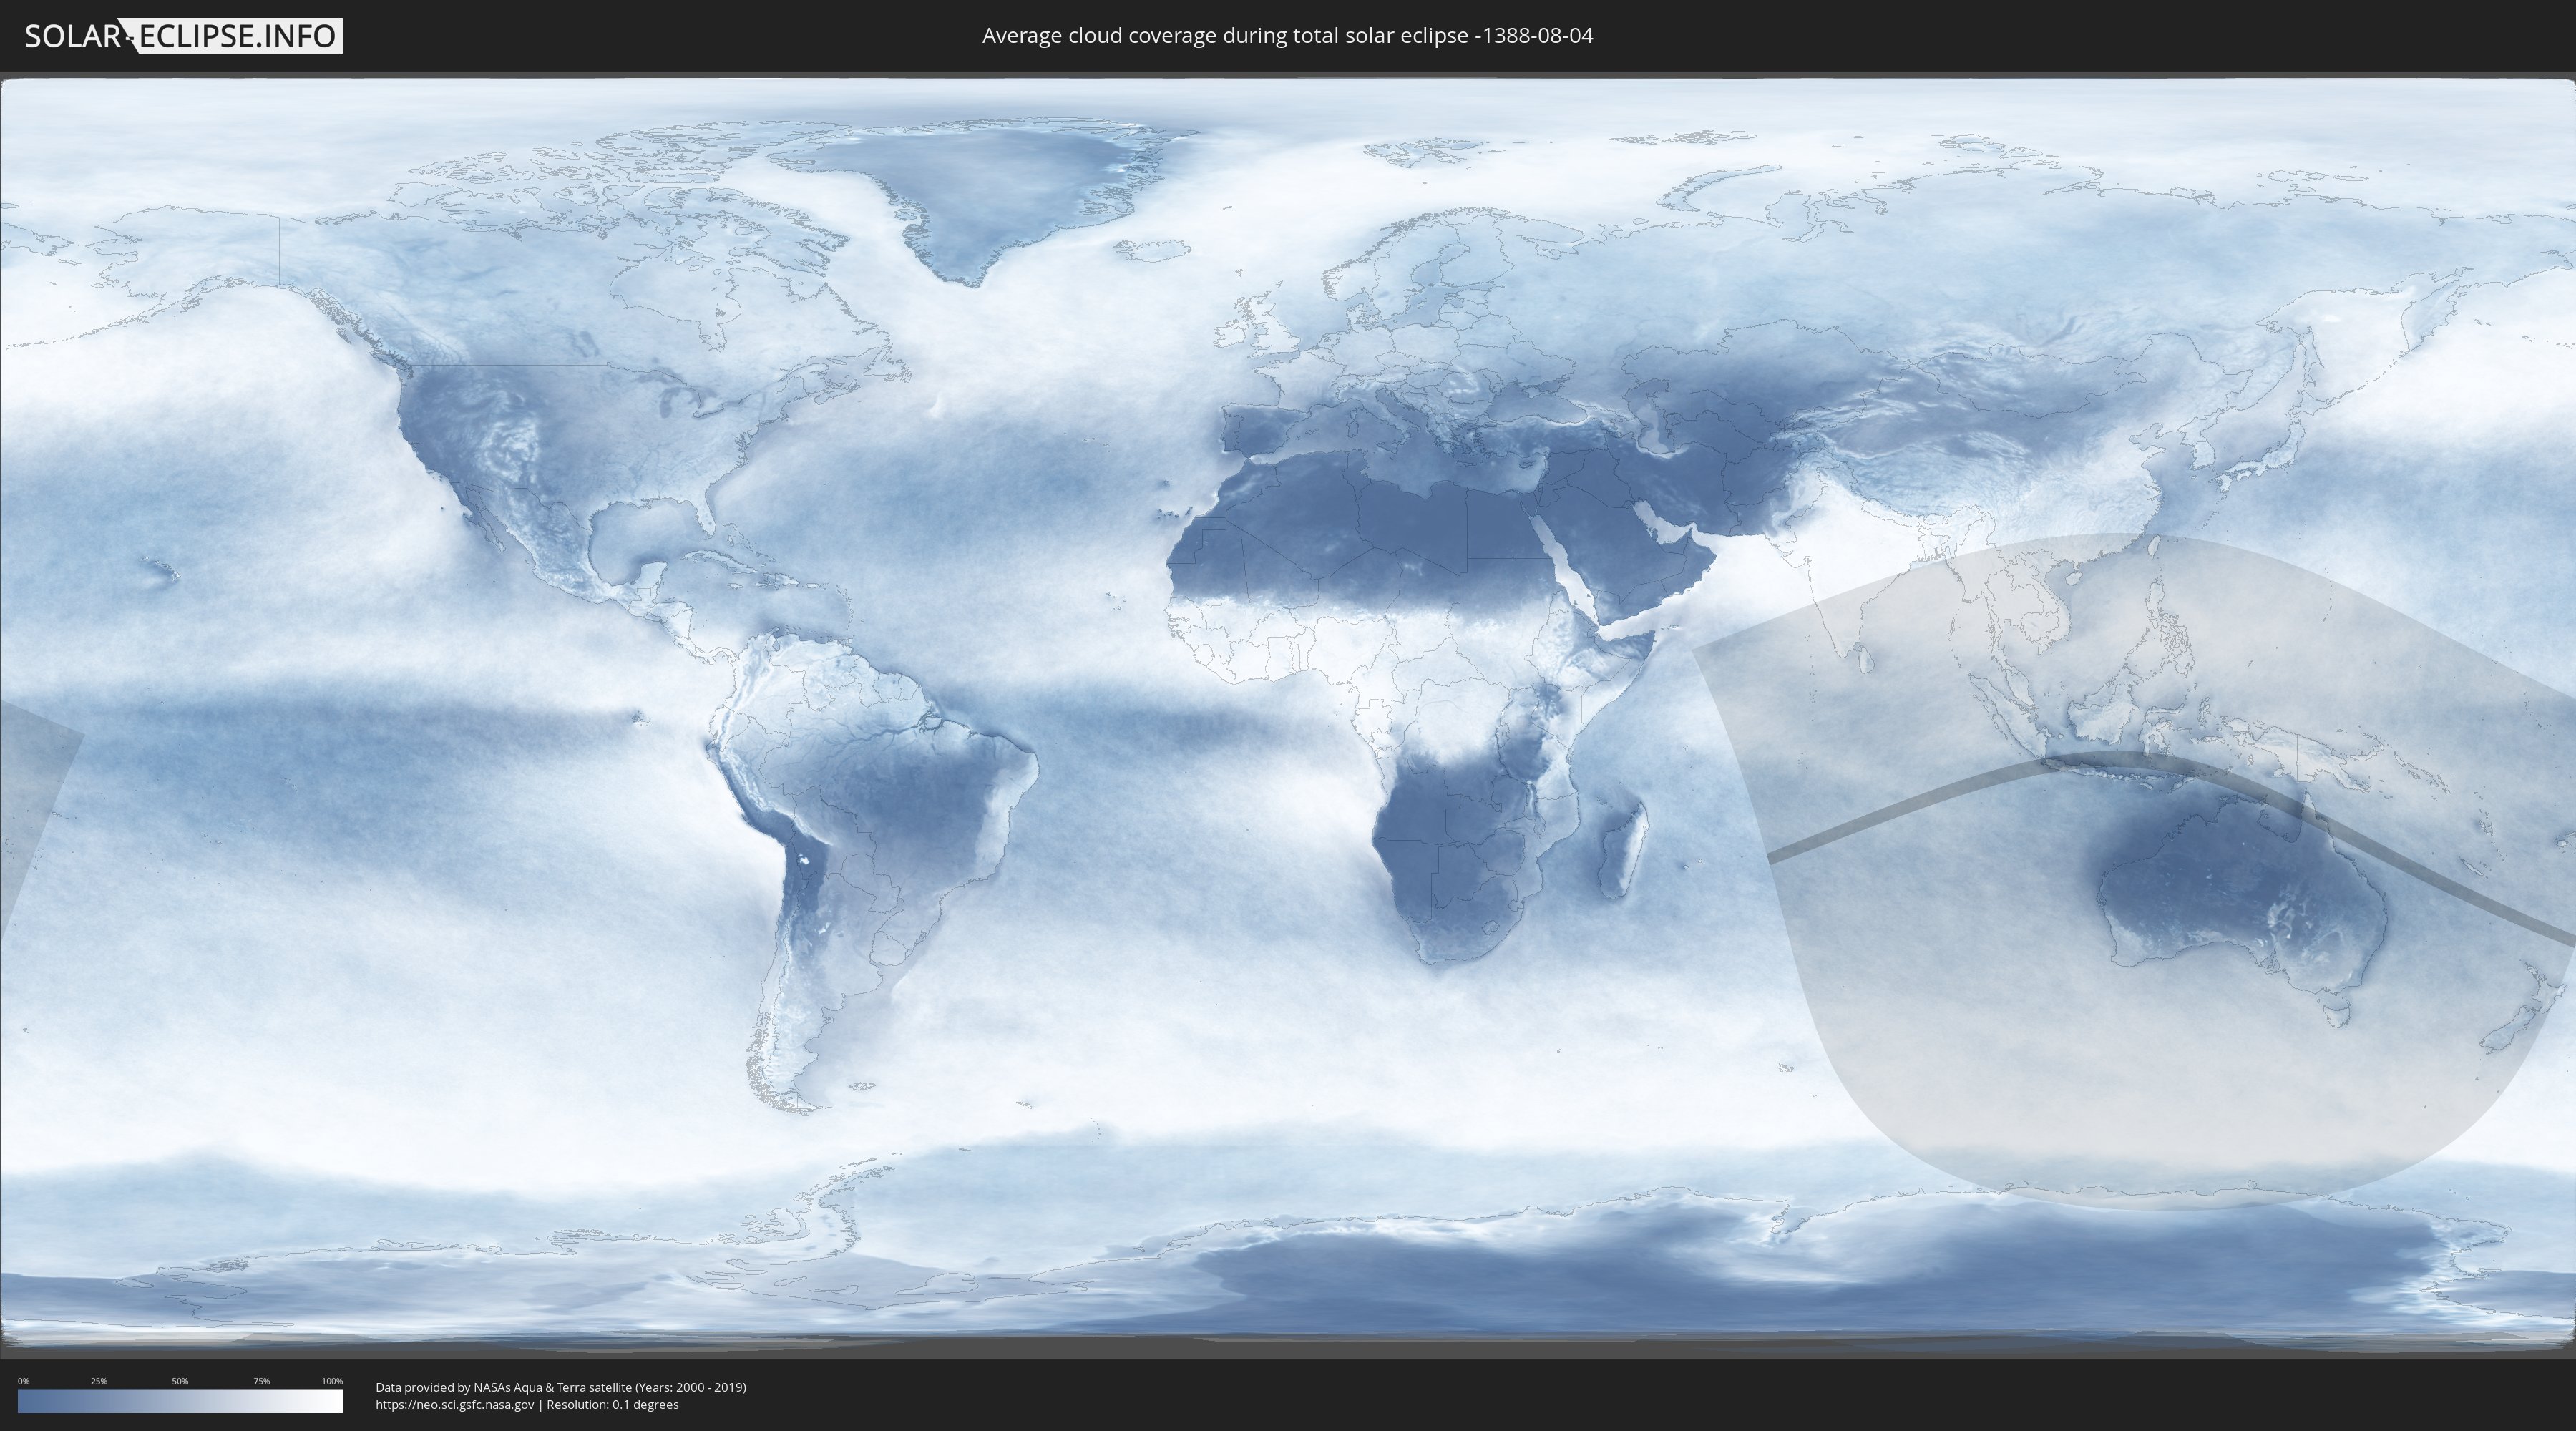Click the '50%' legend label
Screen dimensions: 2576x1431
(x=180, y=1381)
